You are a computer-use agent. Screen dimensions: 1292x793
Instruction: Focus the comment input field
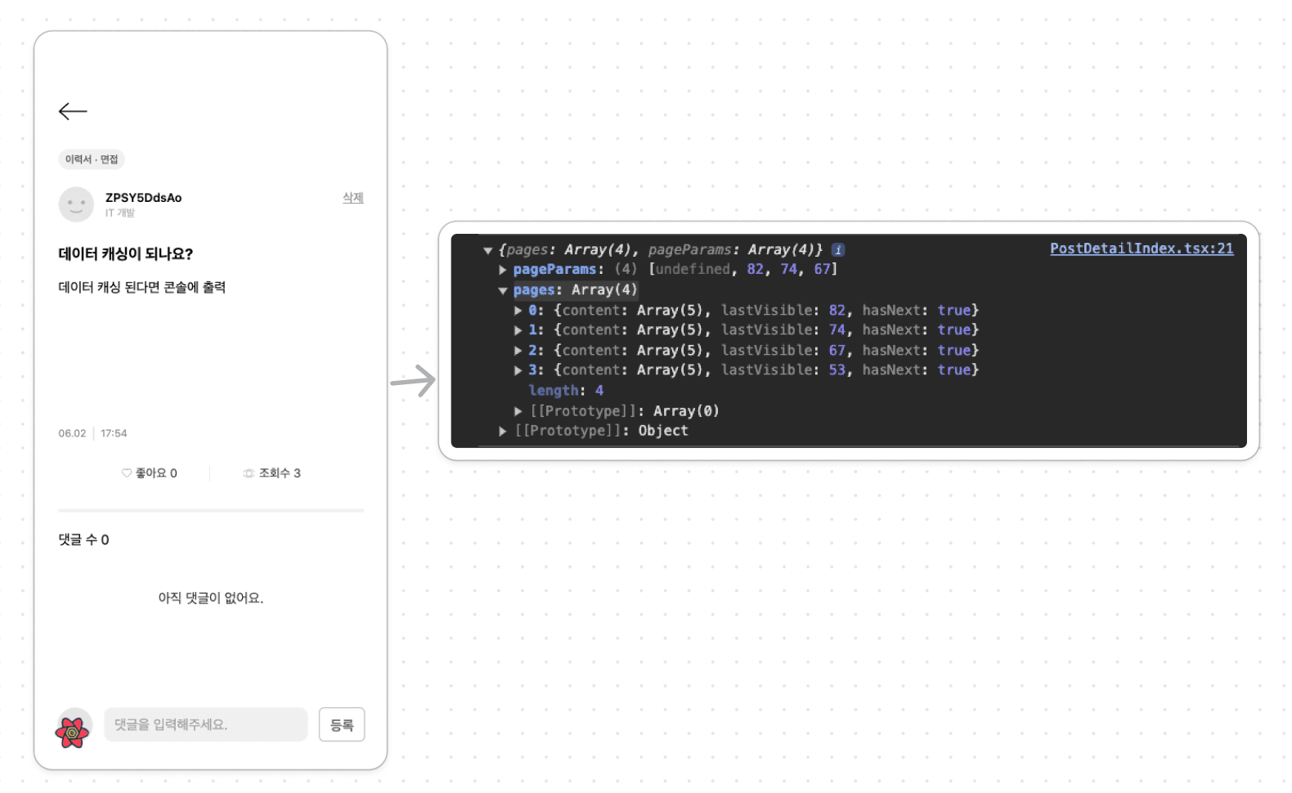[205, 724]
